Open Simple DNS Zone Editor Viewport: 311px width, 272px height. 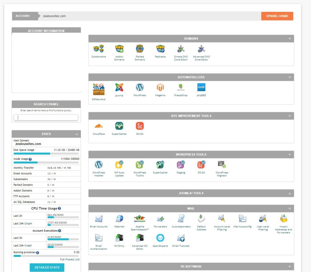(x=181, y=49)
